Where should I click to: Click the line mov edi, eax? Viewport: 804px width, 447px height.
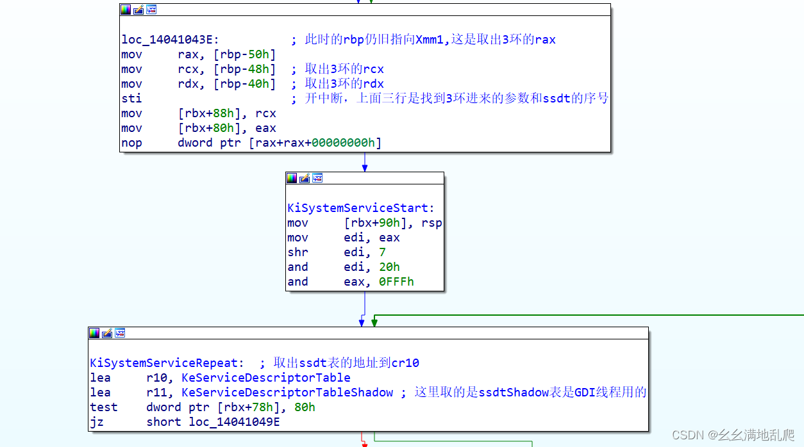pos(344,238)
